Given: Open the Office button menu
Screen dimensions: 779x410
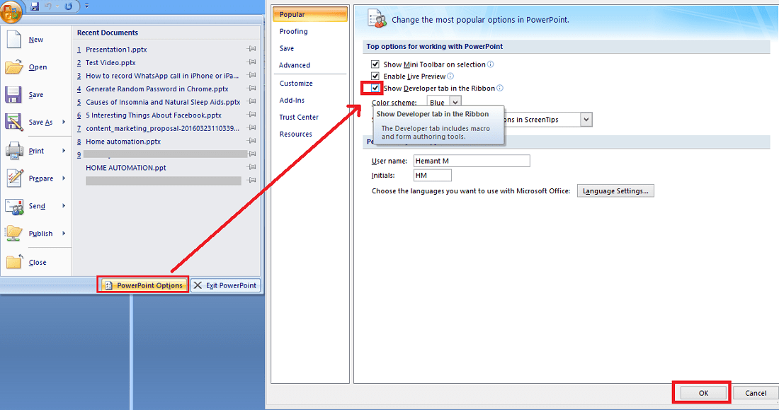Looking at the screenshot, I should coord(11,11).
